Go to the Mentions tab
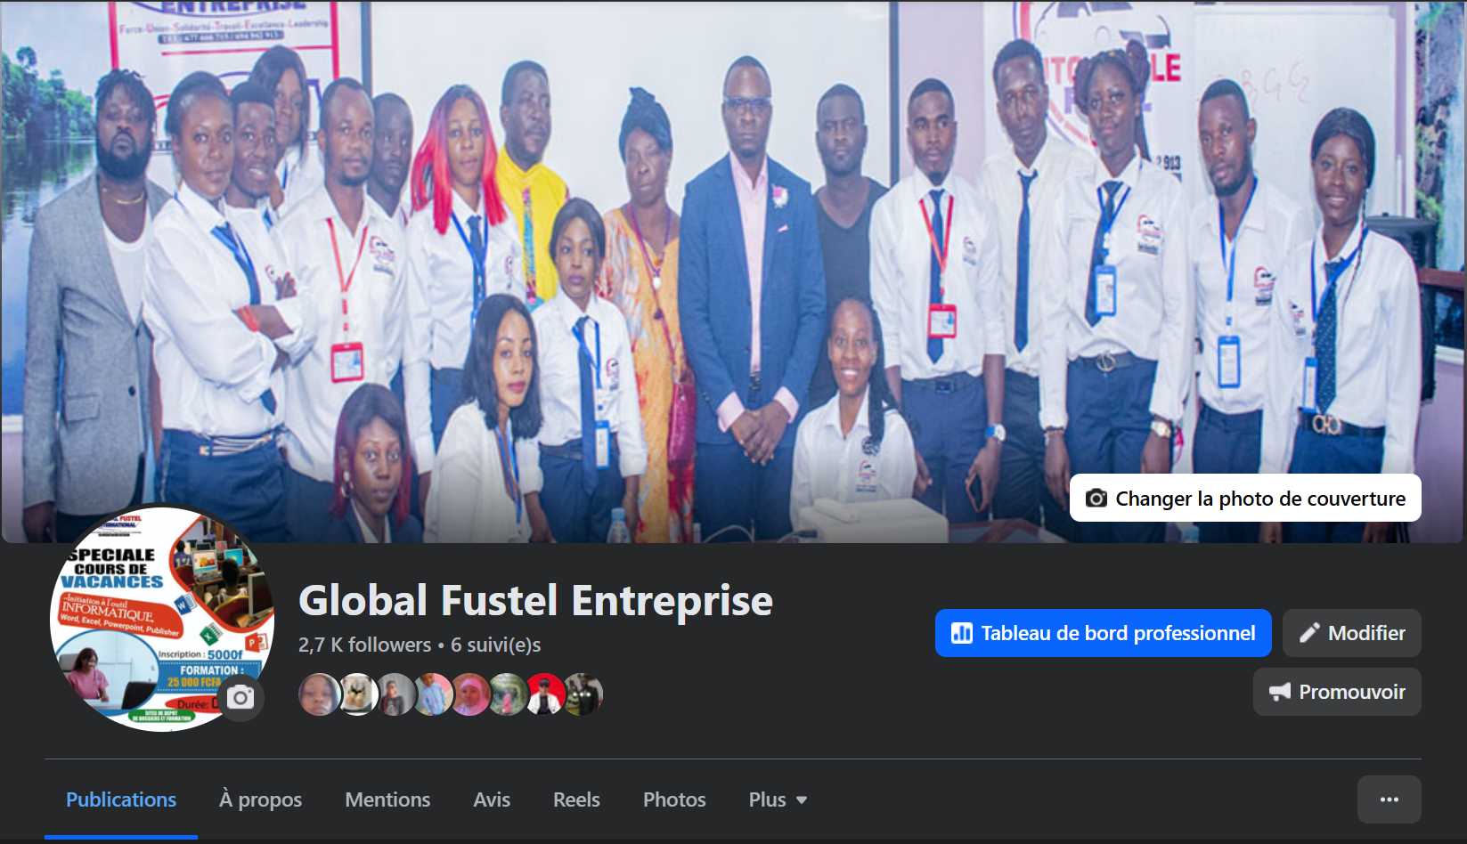The height and width of the screenshot is (844, 1467). point(387,799)
